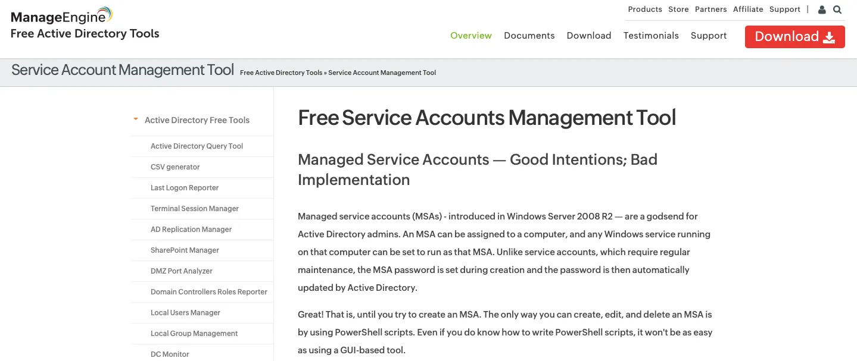This screenshot has height=361, width=857.
Task: Click the Managed Service Accounts subheading
Action: point(478,169)
